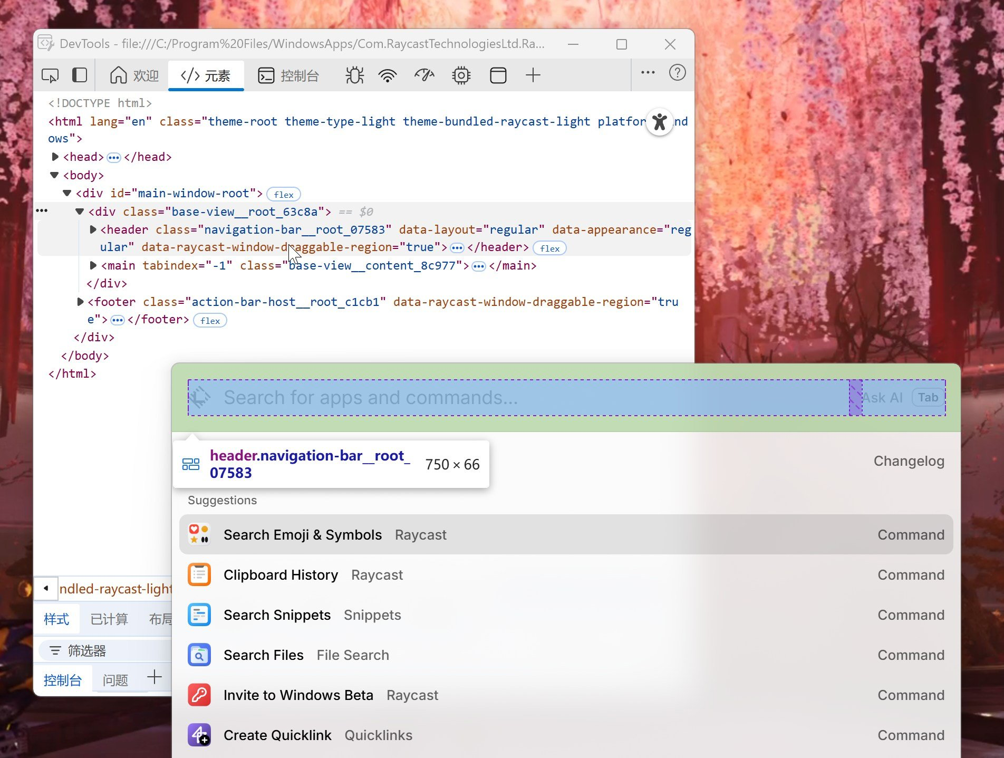
Task: Collapse the main-window-root div node
Action: (x=67, y=193)
